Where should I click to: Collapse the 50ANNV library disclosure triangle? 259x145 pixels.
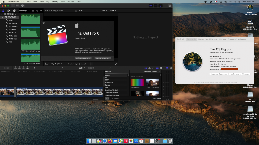point(1,14)
